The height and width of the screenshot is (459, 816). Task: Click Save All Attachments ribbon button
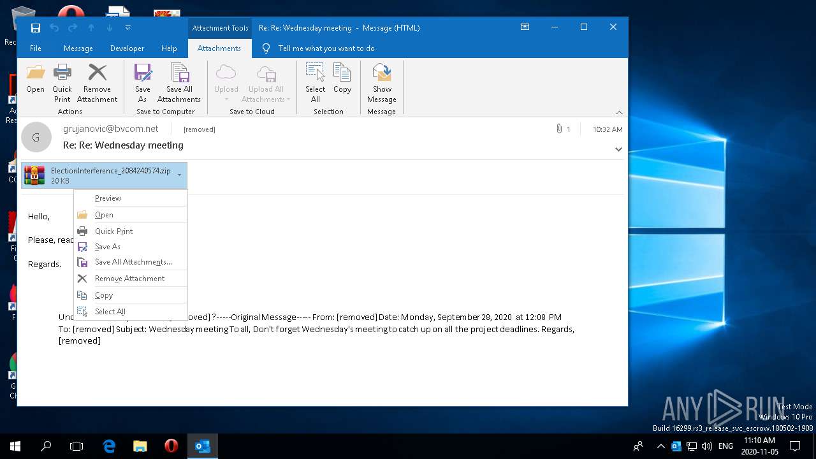pyautogui.click(x=179, y=83)
